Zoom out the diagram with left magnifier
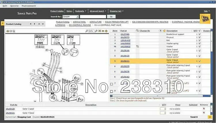Image resolution: width=216 pixels, height=123 pixels. 87,31
